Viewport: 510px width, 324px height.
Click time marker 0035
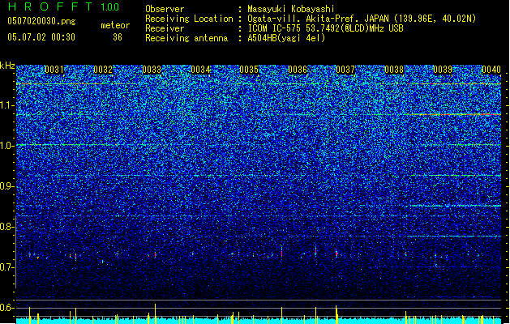pyautogui.click(x=249, y=70)
